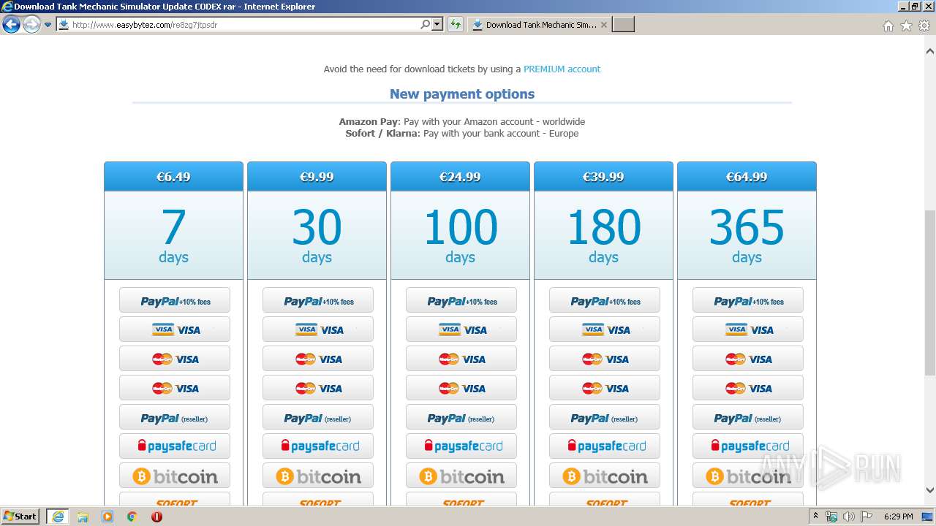The height and width of the screenshot is (526, 936).
Task: Click the Home icon
Action: pyautogui.click(x=888, y=26)
